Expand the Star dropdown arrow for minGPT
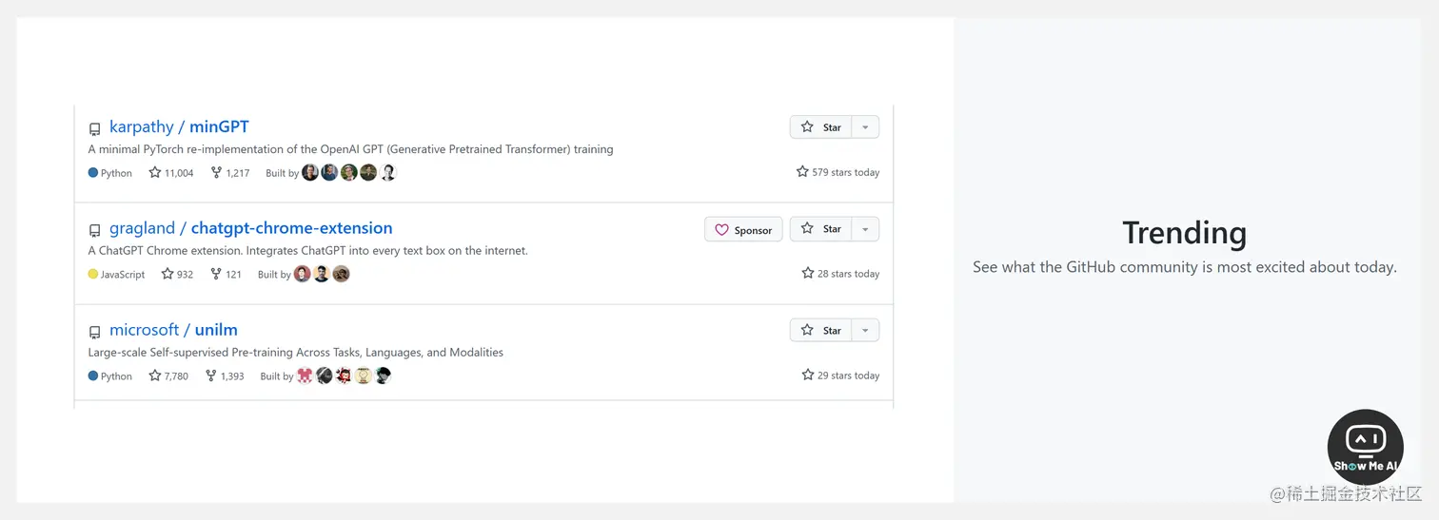The image size is (1439, 520). click(x=865, y=127)
